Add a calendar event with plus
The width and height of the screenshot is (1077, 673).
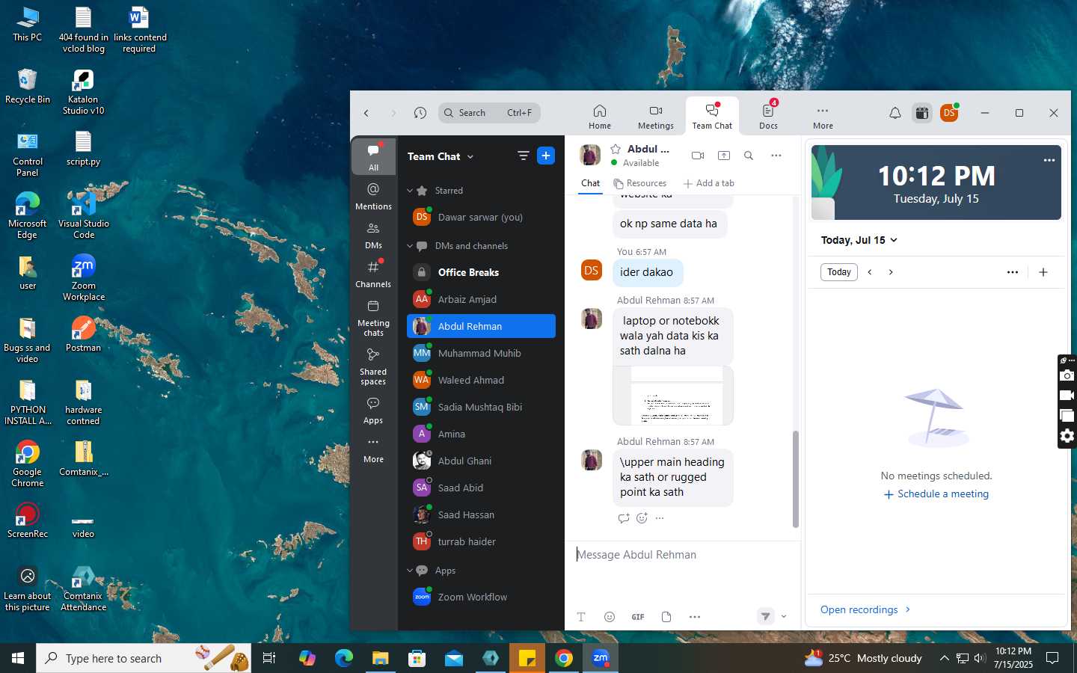pos(1043,272)
